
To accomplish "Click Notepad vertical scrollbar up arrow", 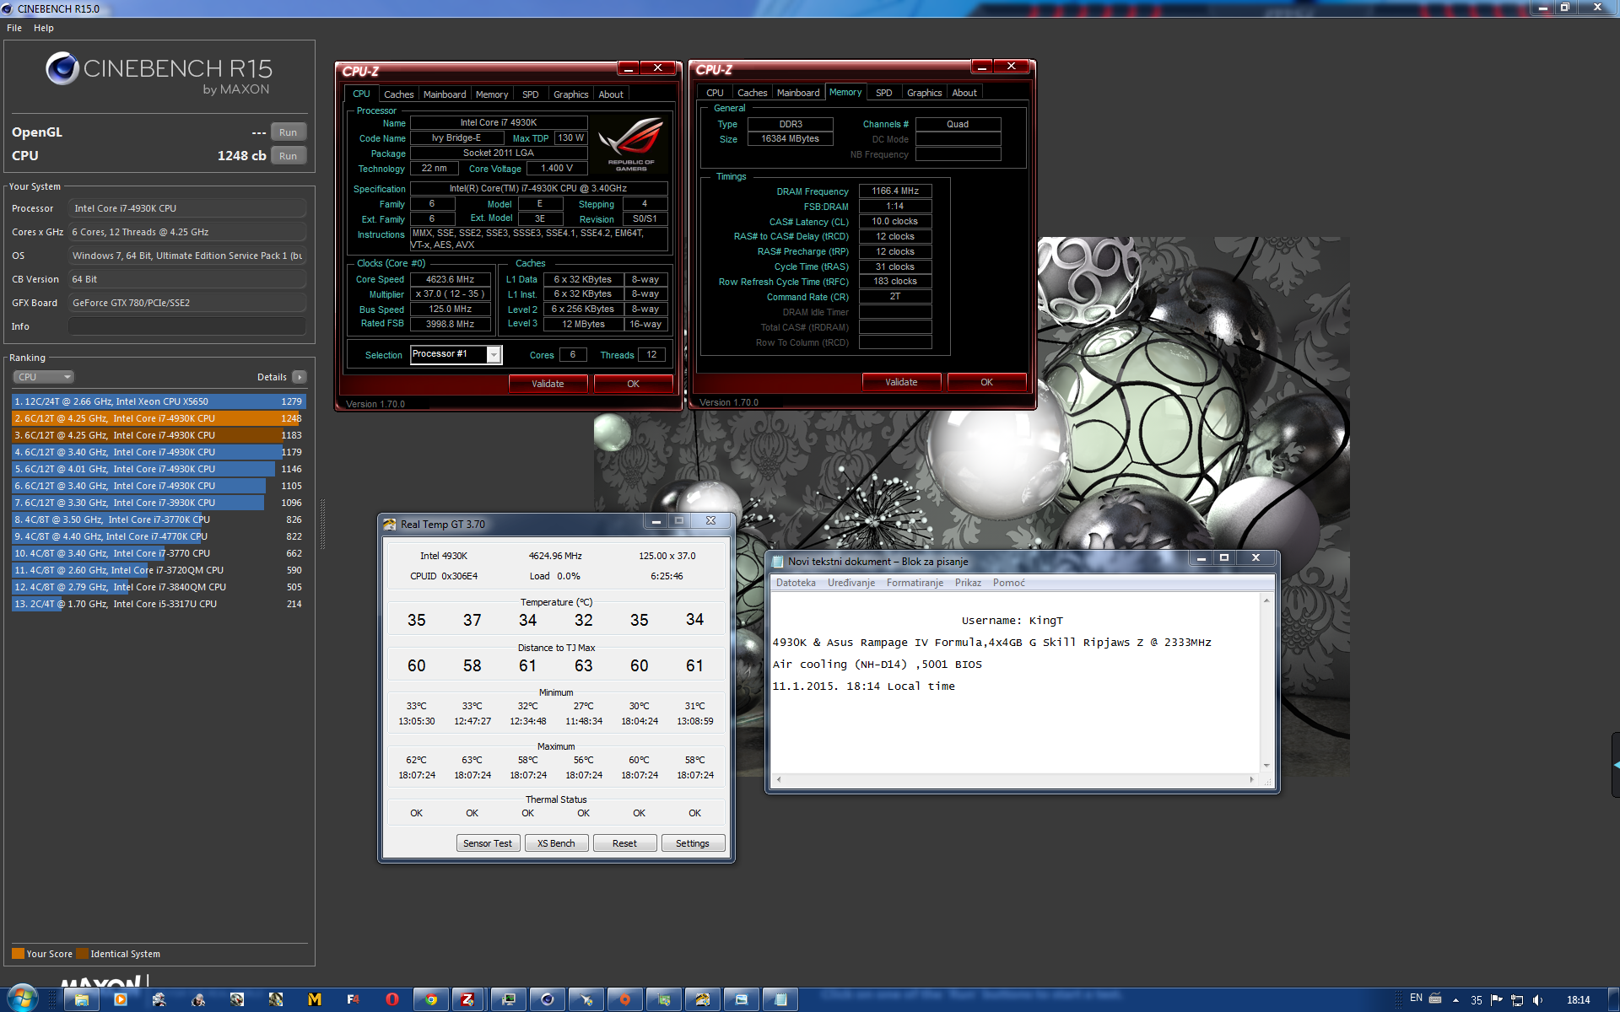I will 1266,600.
